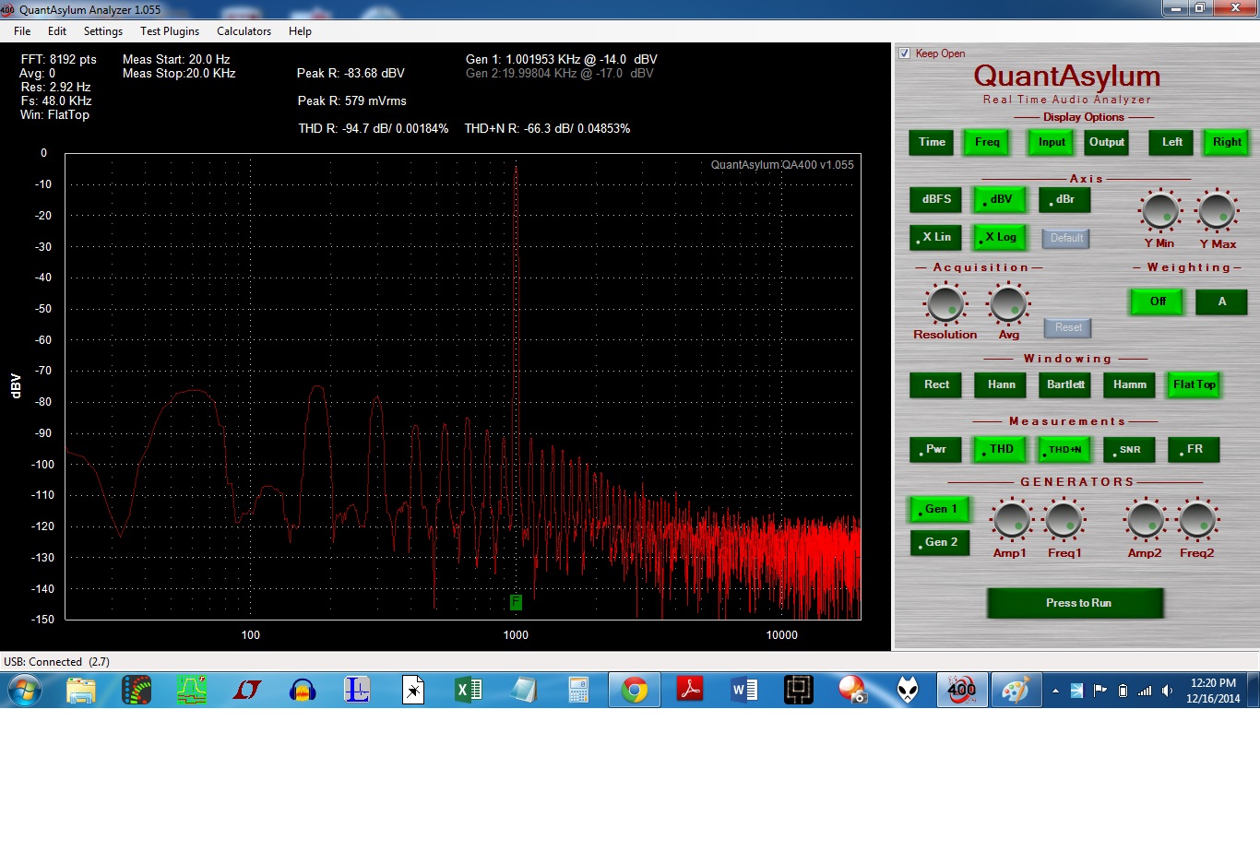Enable Gen 1 generator

click(940, 509)
